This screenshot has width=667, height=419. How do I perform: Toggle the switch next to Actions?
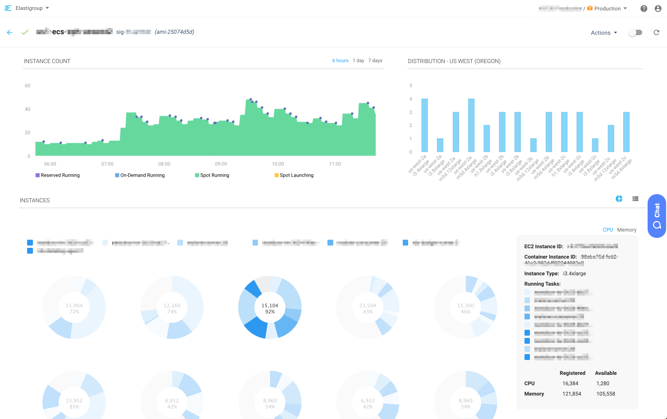point(635,32)
